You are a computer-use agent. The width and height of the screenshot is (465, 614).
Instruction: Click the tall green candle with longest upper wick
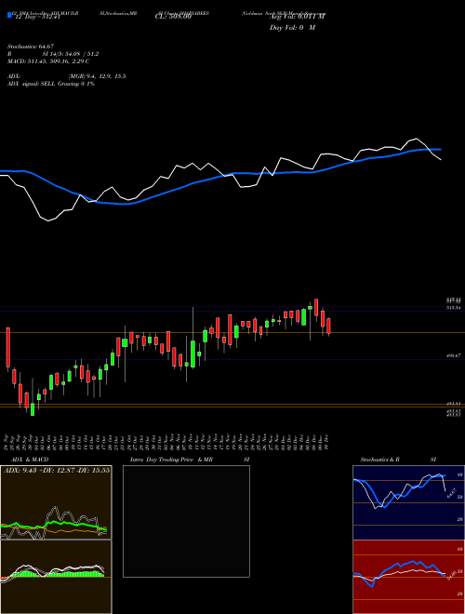click(x=193, y=354)
